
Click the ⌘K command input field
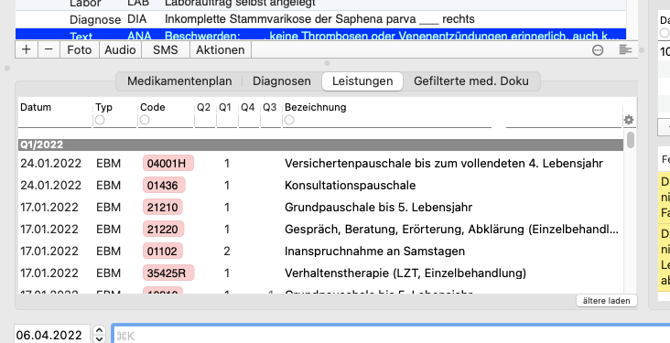tap(391, 335)
